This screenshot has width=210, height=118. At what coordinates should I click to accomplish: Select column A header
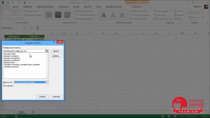click(14, 33)
